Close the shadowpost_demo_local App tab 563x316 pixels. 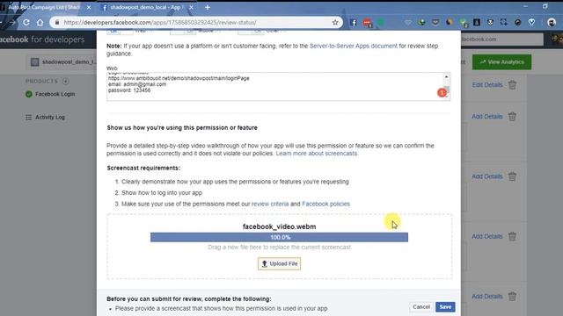coord(191,7)
